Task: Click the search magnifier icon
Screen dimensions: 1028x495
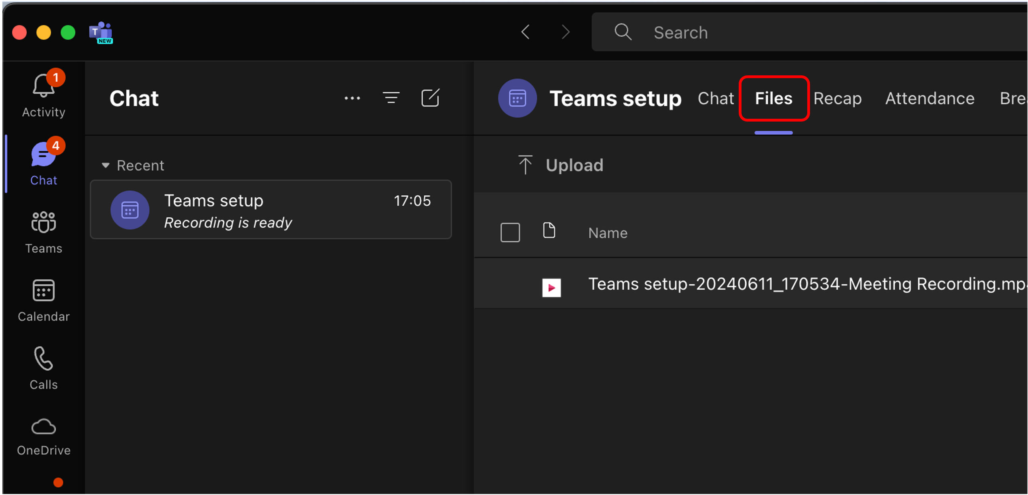Action: (622, 32)
